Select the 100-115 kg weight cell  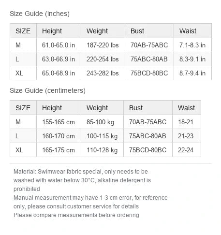pos(102,136)
